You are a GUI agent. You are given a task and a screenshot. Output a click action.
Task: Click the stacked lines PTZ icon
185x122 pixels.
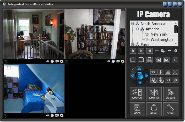coord(168,72)
